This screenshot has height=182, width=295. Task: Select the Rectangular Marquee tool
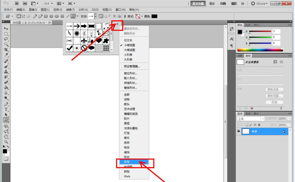(x=6, y=34)
